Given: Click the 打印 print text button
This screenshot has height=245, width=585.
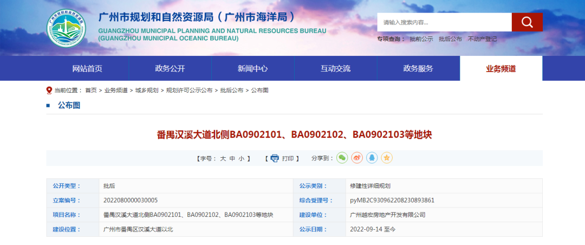Looking at the screenshot, I should (288, 158).
